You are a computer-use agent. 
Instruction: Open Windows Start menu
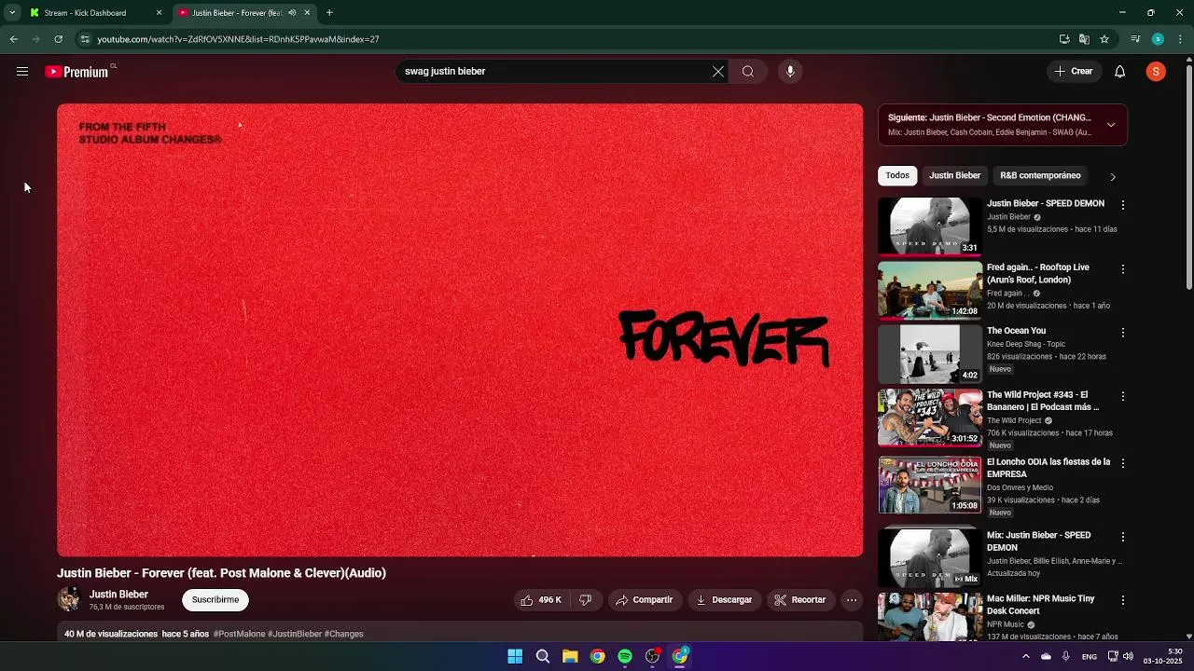[515, 656]
